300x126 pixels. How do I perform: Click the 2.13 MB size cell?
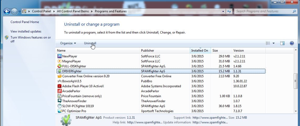(225, 76)
